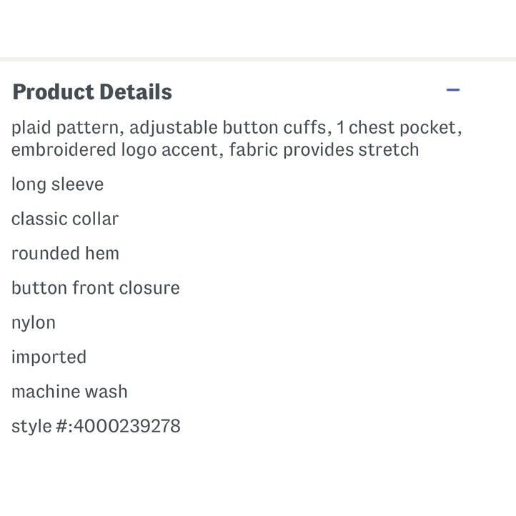Click the nylon material detail
The width and height of the screenshot is (516, 516).
(34, 323)
